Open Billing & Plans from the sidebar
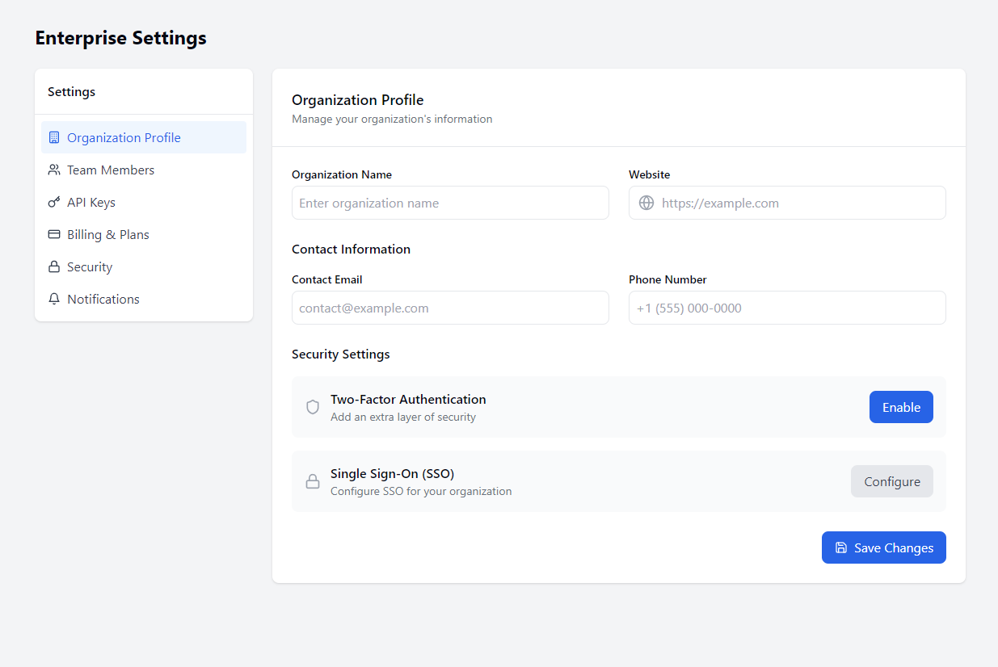Image resolution: width=998 pixels, height=667 pixels. (108, 234)
